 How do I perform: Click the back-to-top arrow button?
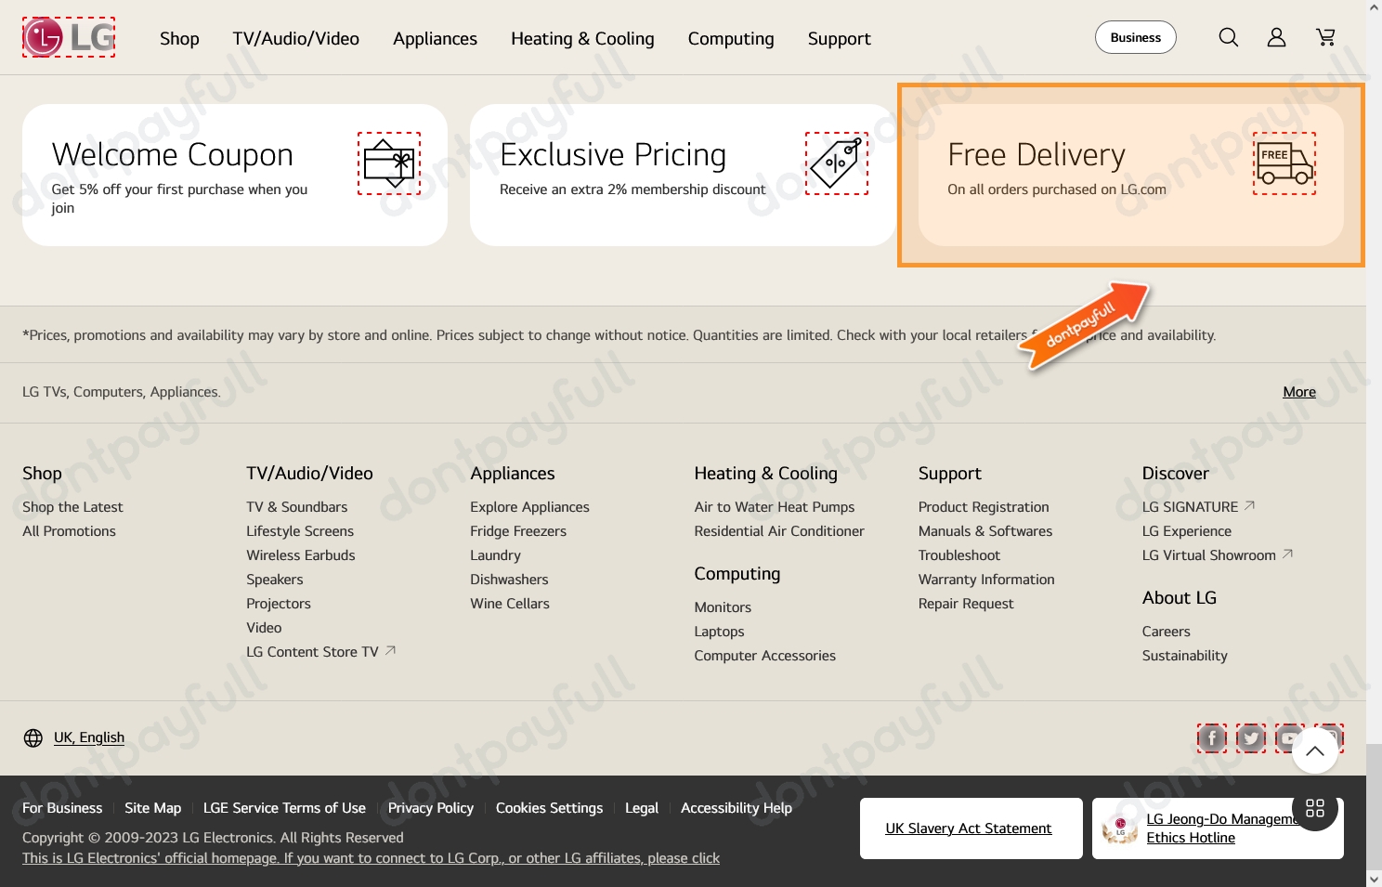1314,750
